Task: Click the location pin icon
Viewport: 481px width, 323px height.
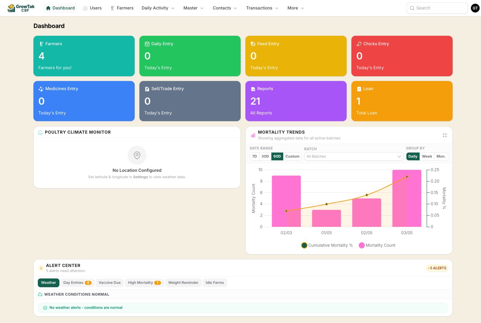Action: pos(137,155)
